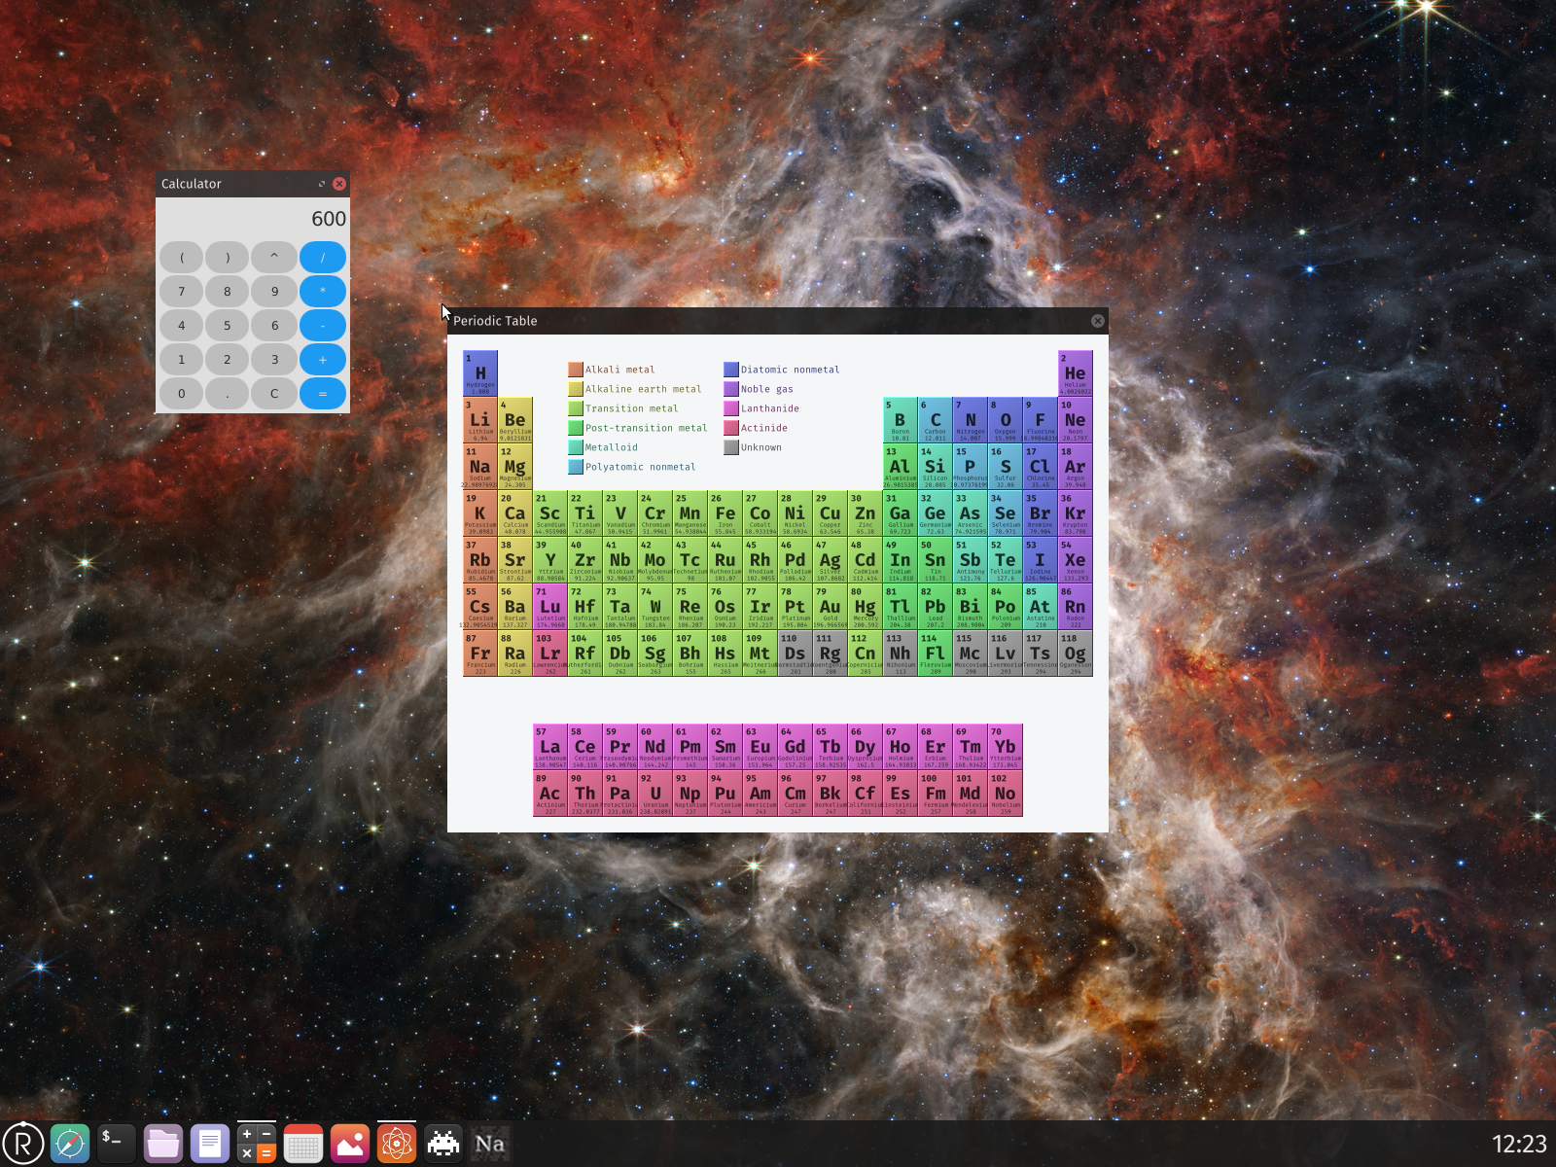Select the Lutetium (Lu) element cell
The width and height of the screenshot is (1556, 1167).
pos(550,607)
